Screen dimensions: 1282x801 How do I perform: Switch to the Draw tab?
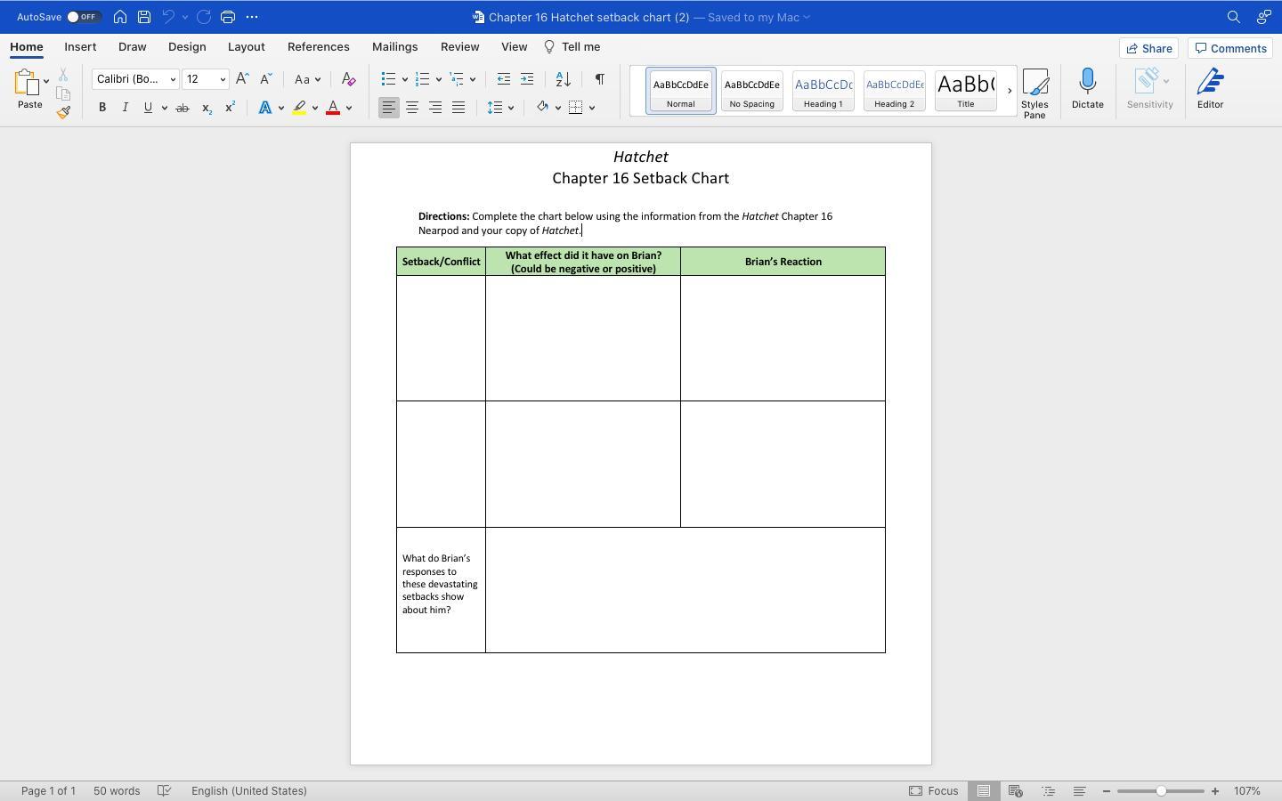click(x=132, y=46)
